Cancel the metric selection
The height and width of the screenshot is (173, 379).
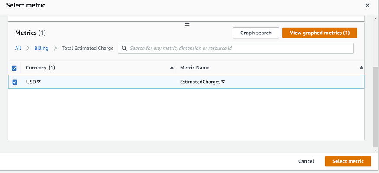click(306, 161)
